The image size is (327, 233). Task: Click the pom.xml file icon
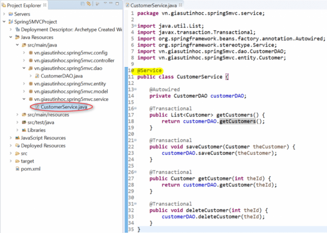[18, 169]
